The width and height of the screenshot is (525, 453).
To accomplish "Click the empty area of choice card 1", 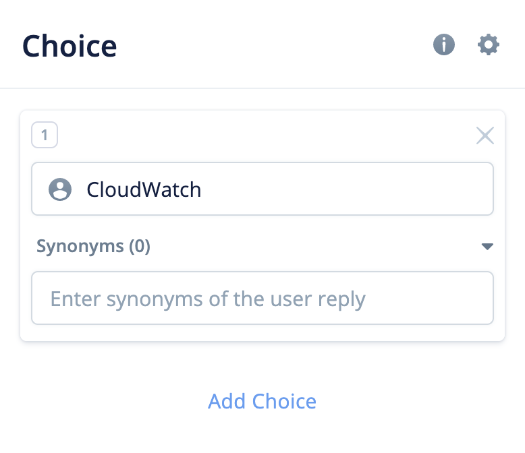I will coord(263,136).
